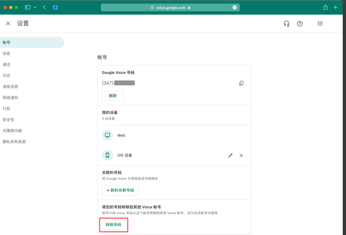Open the help question mark icon
Image resolution: width=346 pixels, height=235 pixels.
tap(300, 24)
